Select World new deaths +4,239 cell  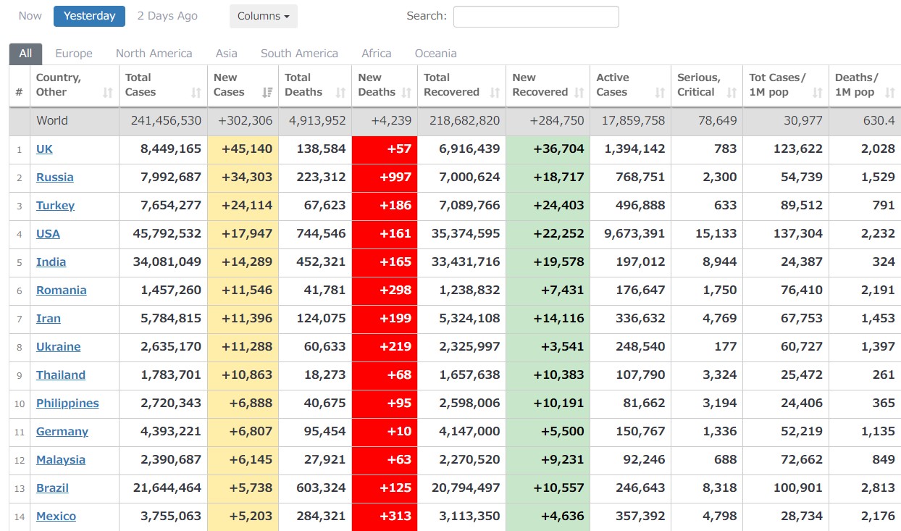coord(385,121)
